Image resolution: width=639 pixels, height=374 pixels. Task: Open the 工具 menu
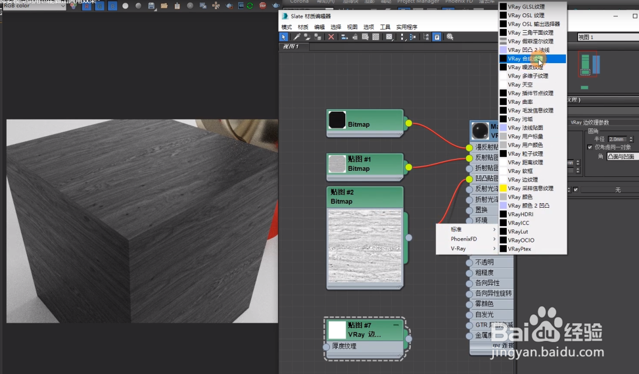[x=385, y=27]
